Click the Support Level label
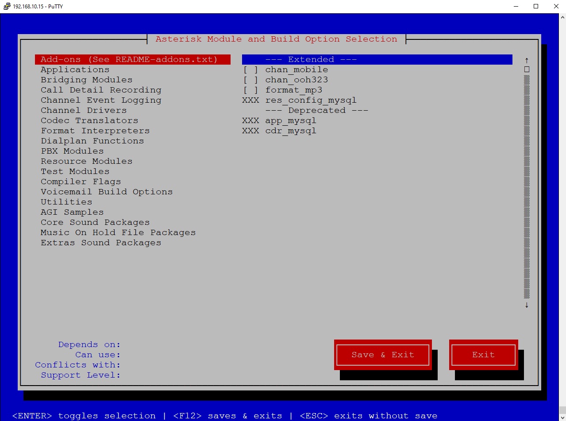The image size is (566, 421). pos(81,375)
